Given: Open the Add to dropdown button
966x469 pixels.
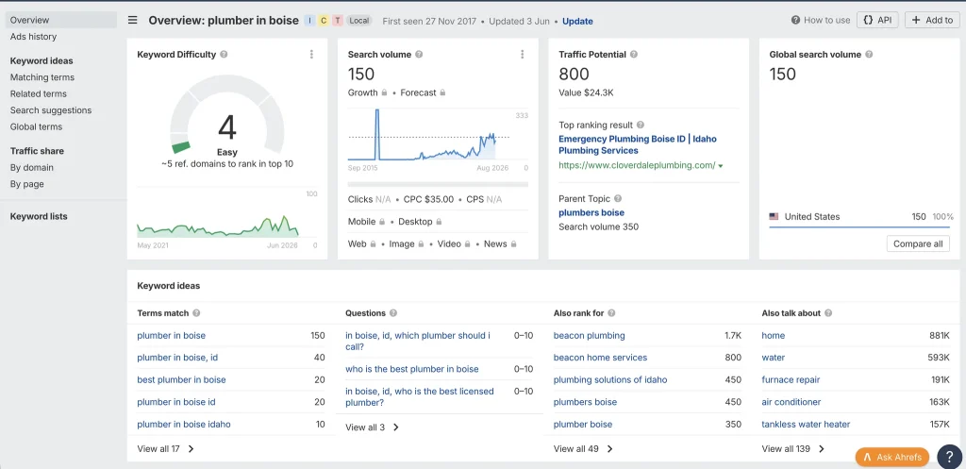Looking at the screenshot, I should tap(933, 20).
